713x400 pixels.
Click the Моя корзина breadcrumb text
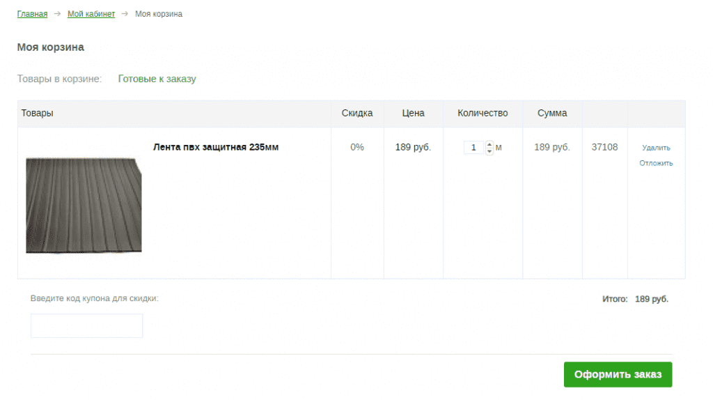pos(159,14)
